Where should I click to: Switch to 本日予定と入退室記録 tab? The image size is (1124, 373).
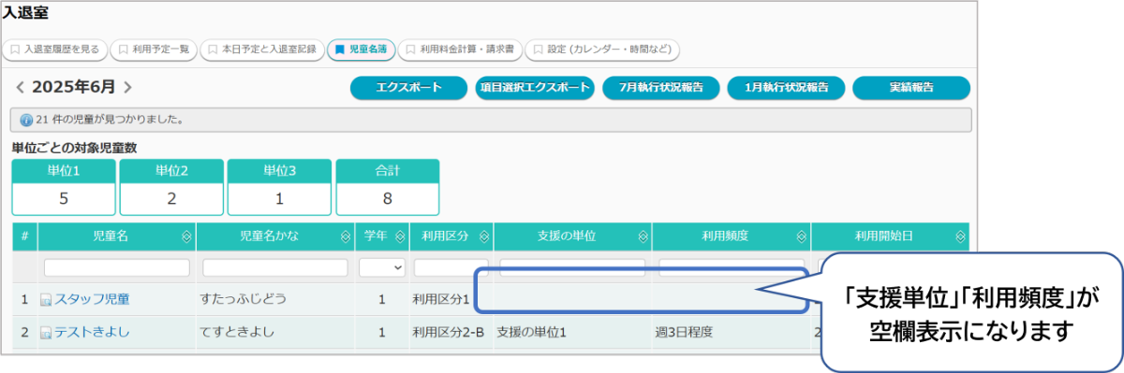261,50
